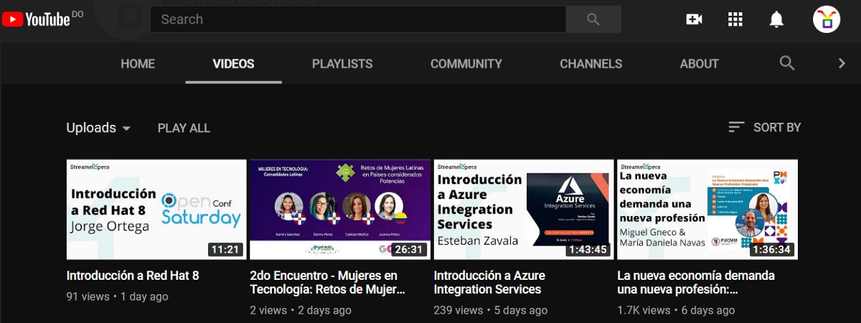Screen dimensions: 861x323
Task: Open the YouTube apps grid icon
Action: (x=735, y=19)
